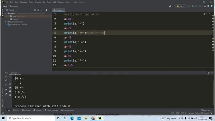The height and width of the screenshot is (121, 215).
Task: Hide the Project tool window with minus icon
Action: [x=50, y=10]
